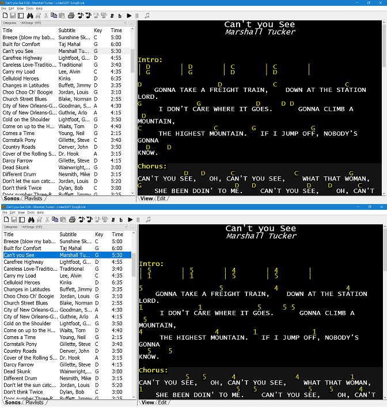Select 'Dead Skunk' in top window
387x408 pixels.
coord(66,168)
